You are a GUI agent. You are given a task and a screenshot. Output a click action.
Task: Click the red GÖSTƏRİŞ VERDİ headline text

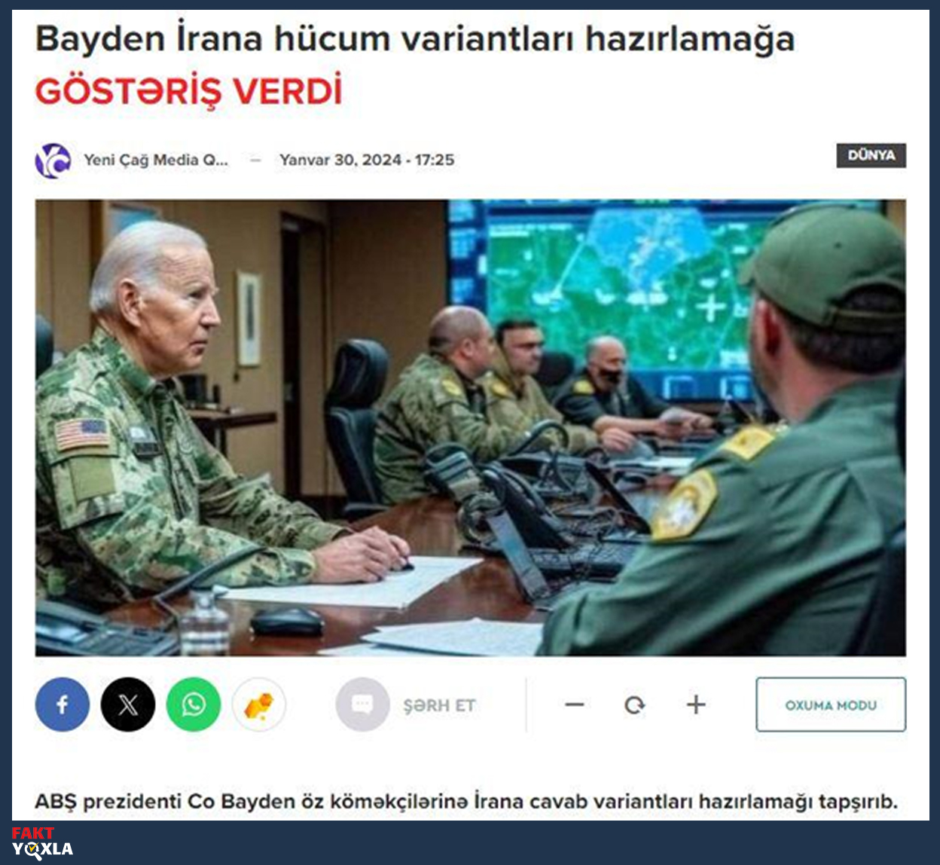tap(189, 91)
